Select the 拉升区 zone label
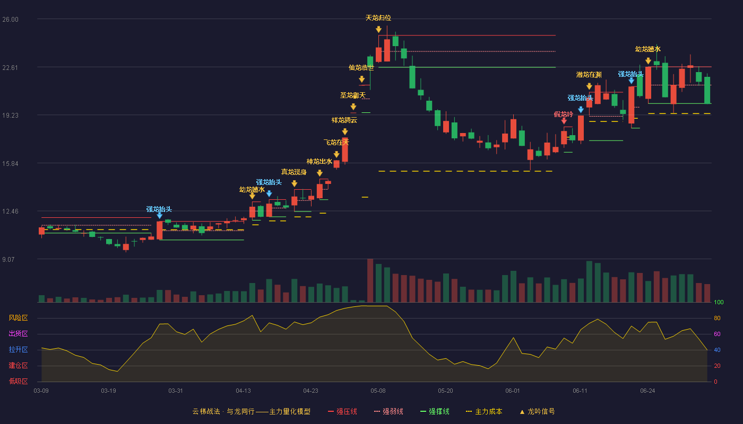This screenshot has height=424, width=743. click(x=18, y=350)
